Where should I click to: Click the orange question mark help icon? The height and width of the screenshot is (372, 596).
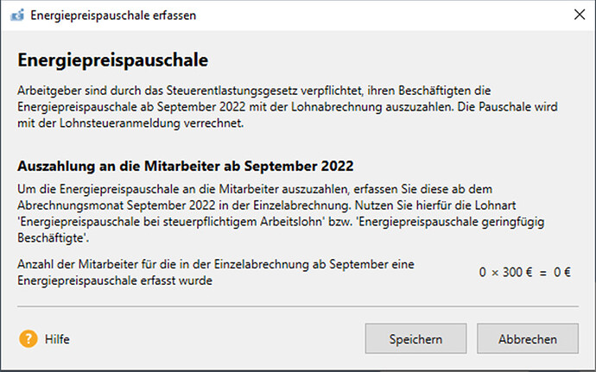tap(29, 339)
